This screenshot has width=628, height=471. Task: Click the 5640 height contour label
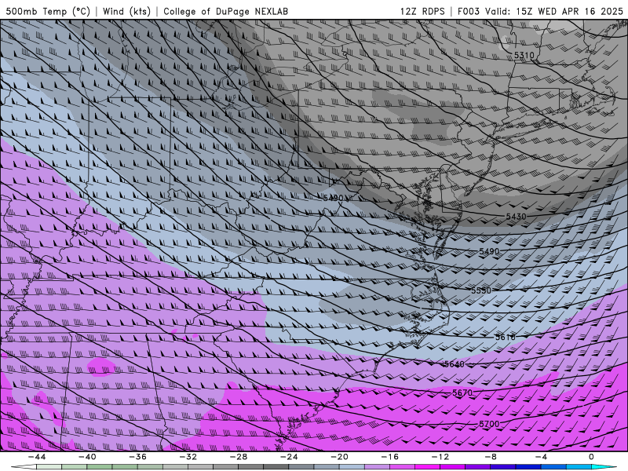[455, 364]
